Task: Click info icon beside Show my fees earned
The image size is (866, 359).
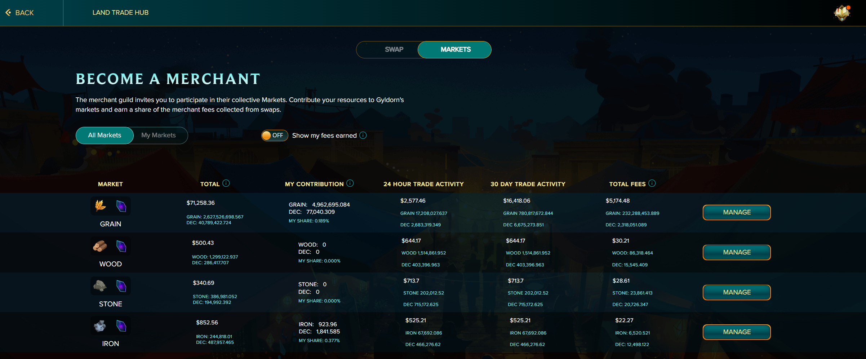Action: (x=363, y=135)
